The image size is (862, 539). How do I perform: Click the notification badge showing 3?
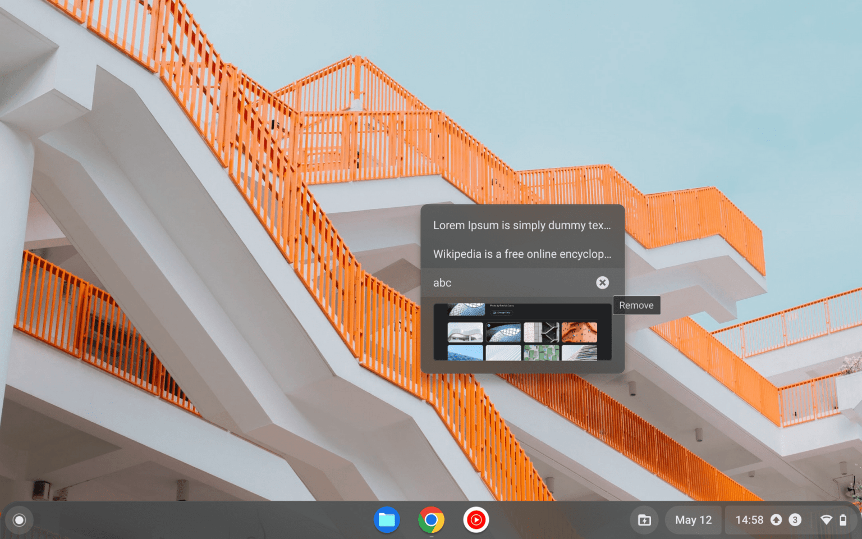pos(795,520)
